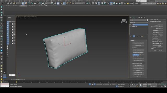Click the Redo arrow in main toolbar

(x=5, y=3)
